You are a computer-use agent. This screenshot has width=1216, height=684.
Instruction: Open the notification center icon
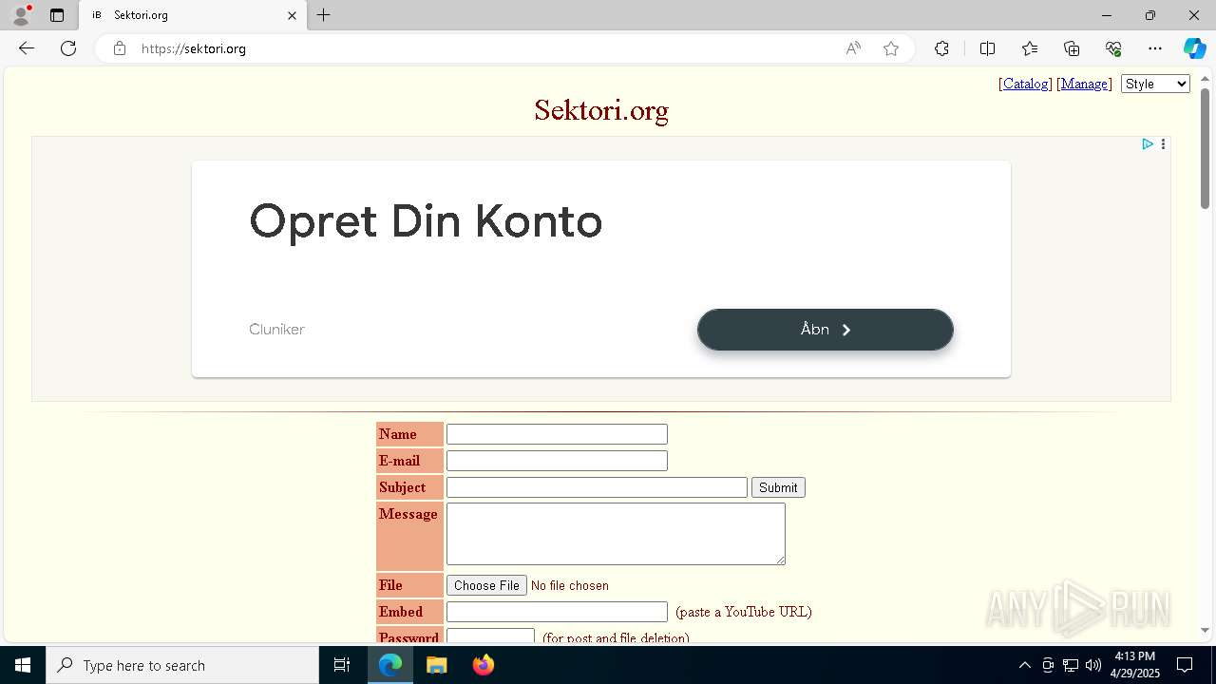click(x=1185, y=665)
